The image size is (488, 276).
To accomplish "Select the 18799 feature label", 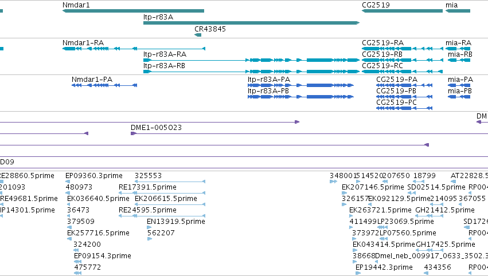I will click(x=424, y=176).
